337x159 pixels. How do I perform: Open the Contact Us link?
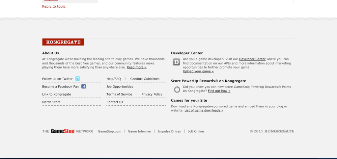pos(115,102)
